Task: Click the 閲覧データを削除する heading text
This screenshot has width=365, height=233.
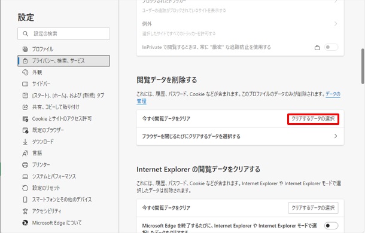Action: click(167, 80)
